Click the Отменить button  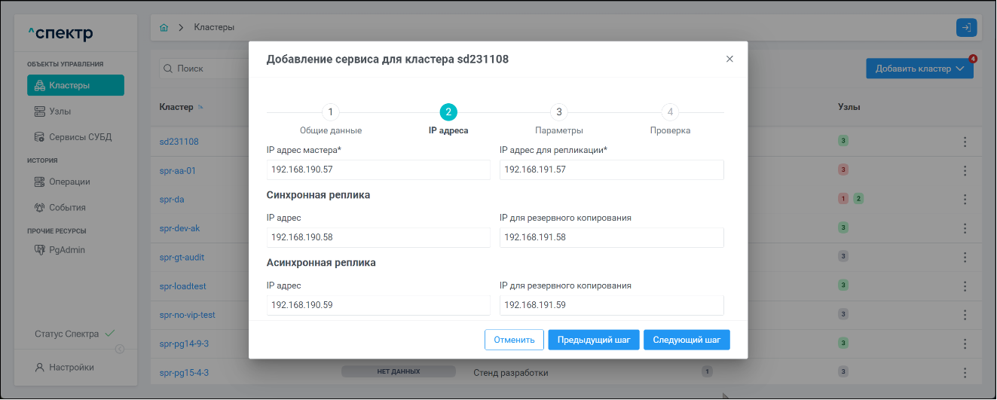point(514,340)
